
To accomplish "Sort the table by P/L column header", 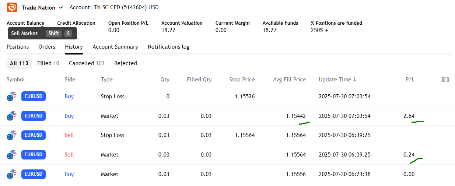I will [x=409, y=80].
